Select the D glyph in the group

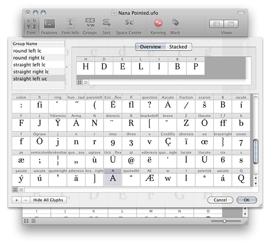(x=104, y=66)
